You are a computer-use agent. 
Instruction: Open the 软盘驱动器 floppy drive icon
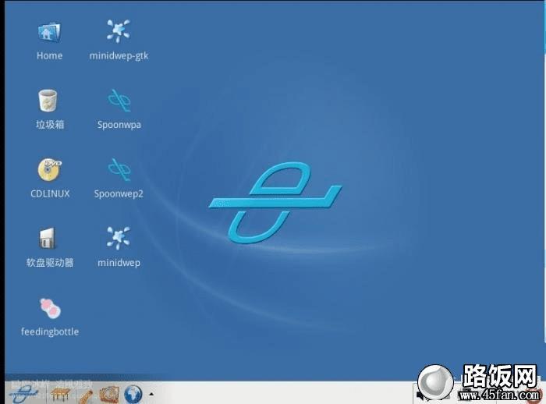47,238
